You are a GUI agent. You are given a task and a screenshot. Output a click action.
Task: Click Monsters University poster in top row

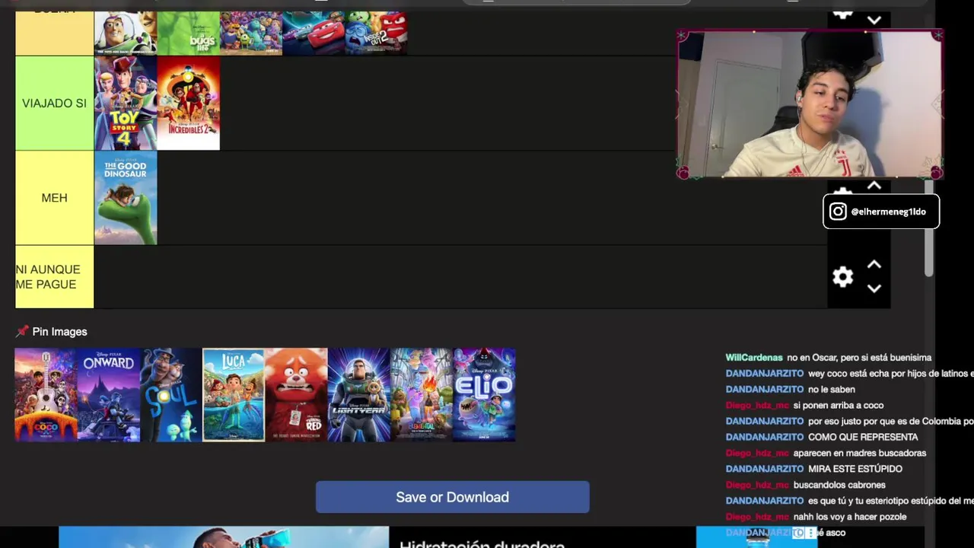250,33
